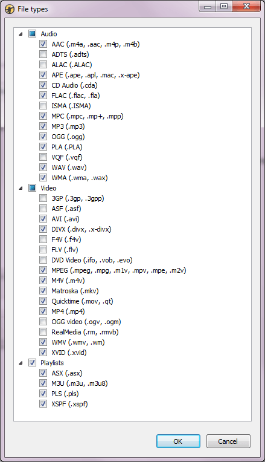This screenshot has width=265, height=462.
Task: Toggle the Video group tri-state checkbox
Action: (33, 187)
